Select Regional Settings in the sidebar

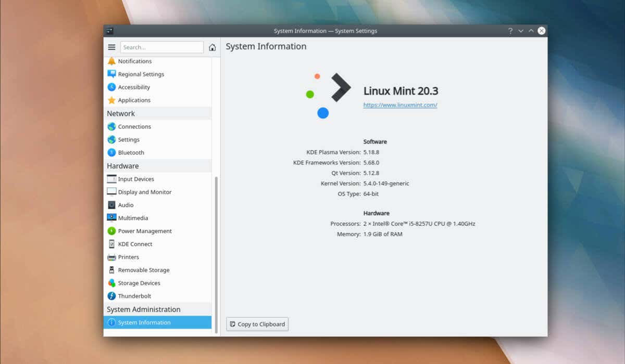tap(157, 74)
